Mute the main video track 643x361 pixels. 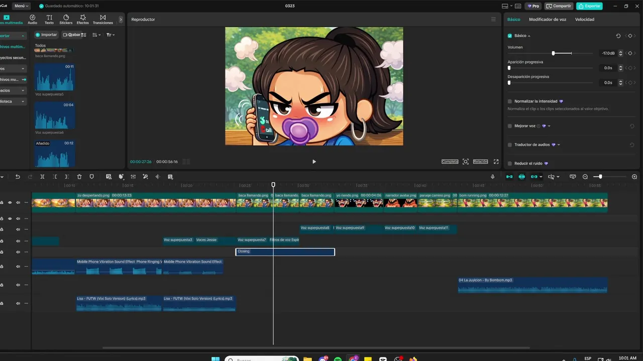coord(18,203)
